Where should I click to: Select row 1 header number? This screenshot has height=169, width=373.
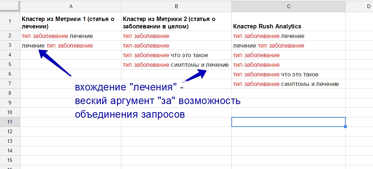tap(10, 21)
